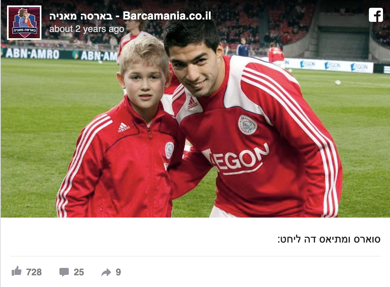Click the background player in the red shirt

pos(276,55)
